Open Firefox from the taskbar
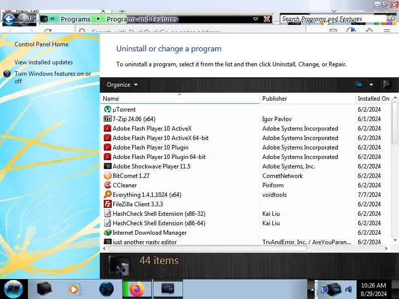Viewport: 399px width, 299px height. tap(137, 289)
